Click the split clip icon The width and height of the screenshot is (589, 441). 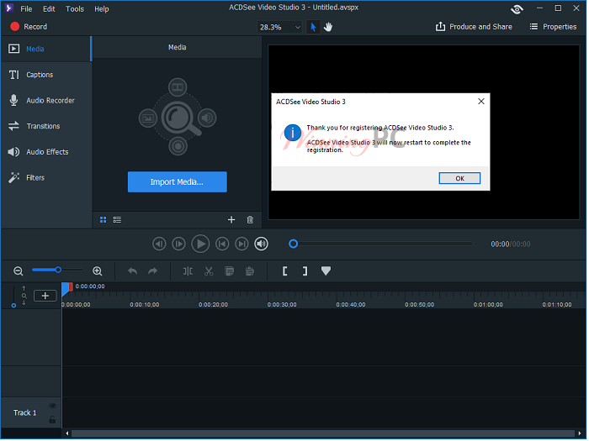coord(188,271)
